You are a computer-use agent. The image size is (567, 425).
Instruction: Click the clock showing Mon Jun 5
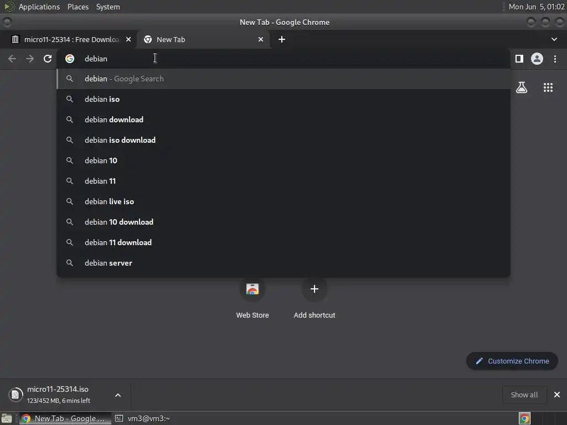pyautogui.click(x=536, y=7)
